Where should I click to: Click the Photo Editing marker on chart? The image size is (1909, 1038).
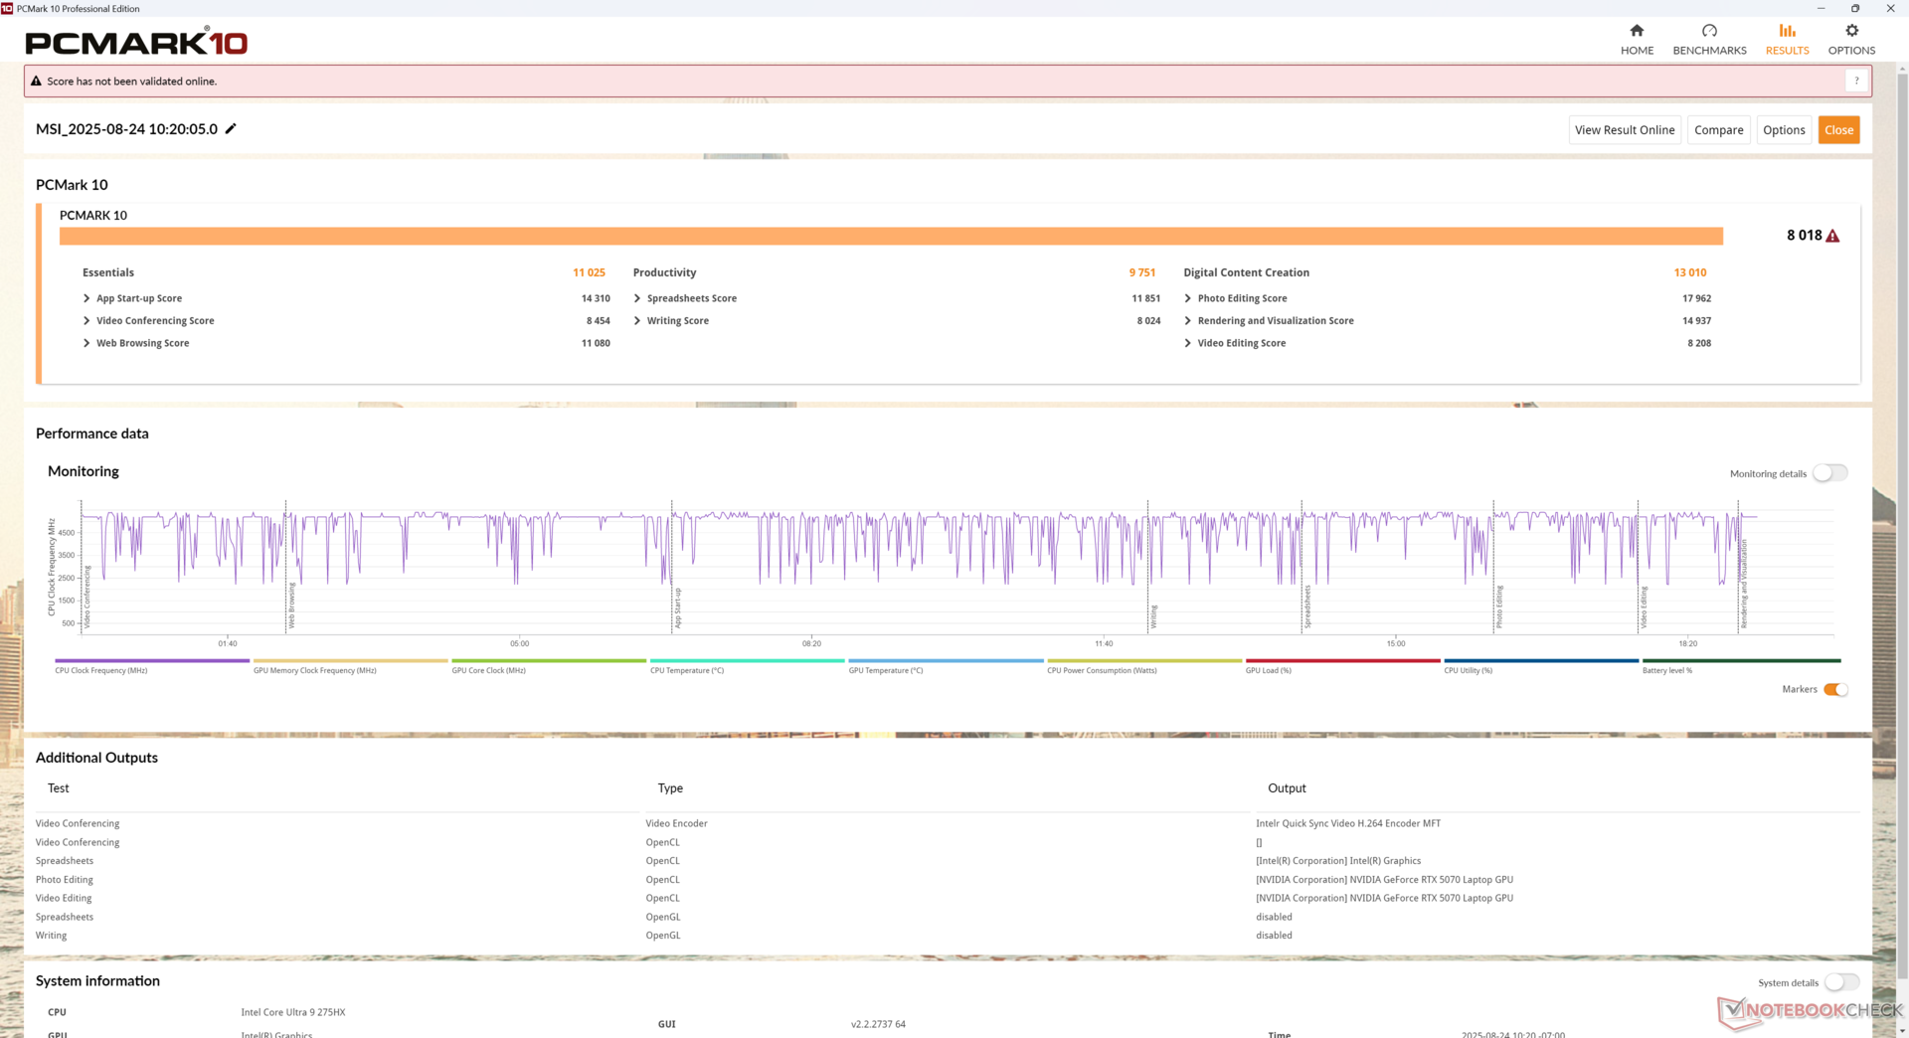pyautogui.click(x=1499, y=606)
